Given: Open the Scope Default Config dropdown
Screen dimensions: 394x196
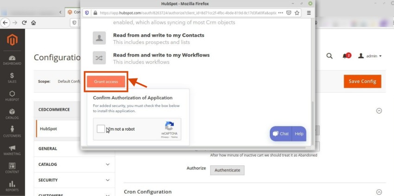Looking at the screenshot, I should click(x=69, y=82).
